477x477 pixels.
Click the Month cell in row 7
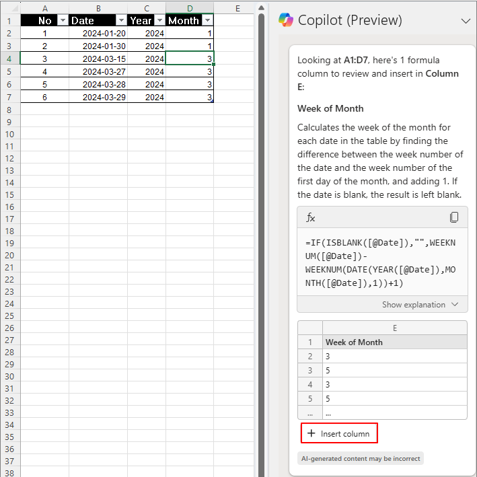(x=190, y=97)
